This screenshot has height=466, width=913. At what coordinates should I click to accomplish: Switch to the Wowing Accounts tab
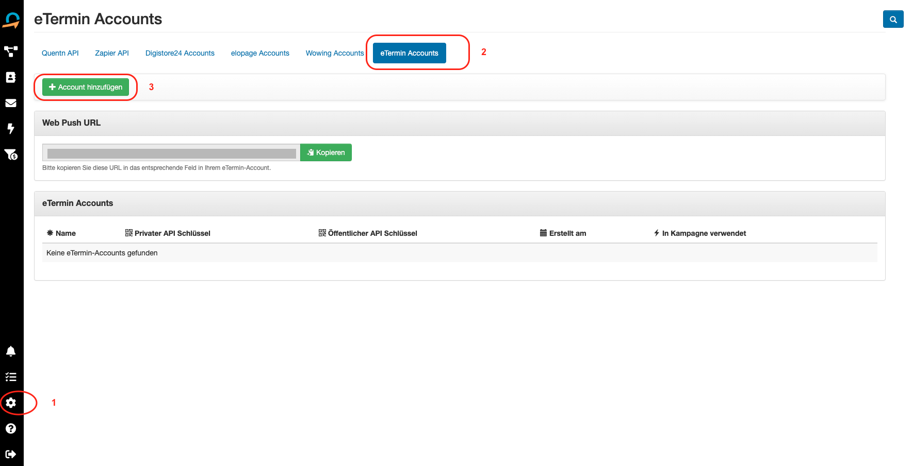pos(335,53)
